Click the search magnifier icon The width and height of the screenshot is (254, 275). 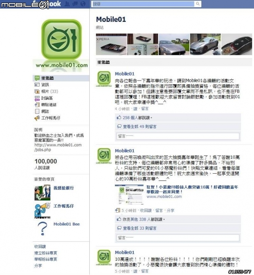point(198,4)
